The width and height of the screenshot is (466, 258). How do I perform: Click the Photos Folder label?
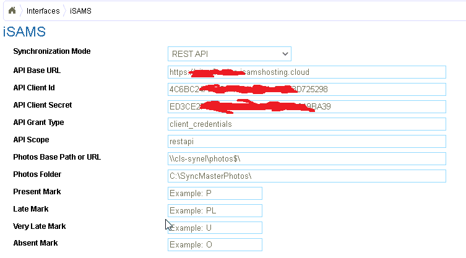click(x=37, y=174)
